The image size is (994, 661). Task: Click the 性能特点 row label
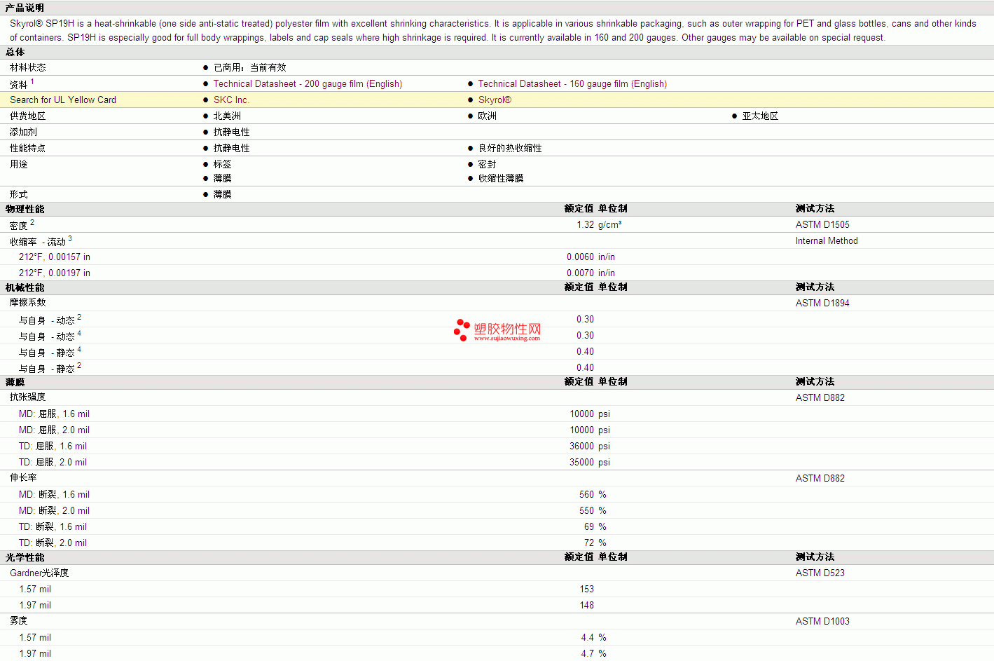pos(28,148)
